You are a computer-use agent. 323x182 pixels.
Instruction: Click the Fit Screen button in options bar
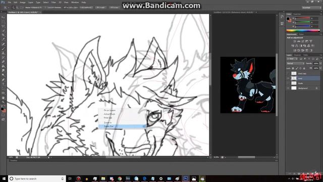point(101,8)
